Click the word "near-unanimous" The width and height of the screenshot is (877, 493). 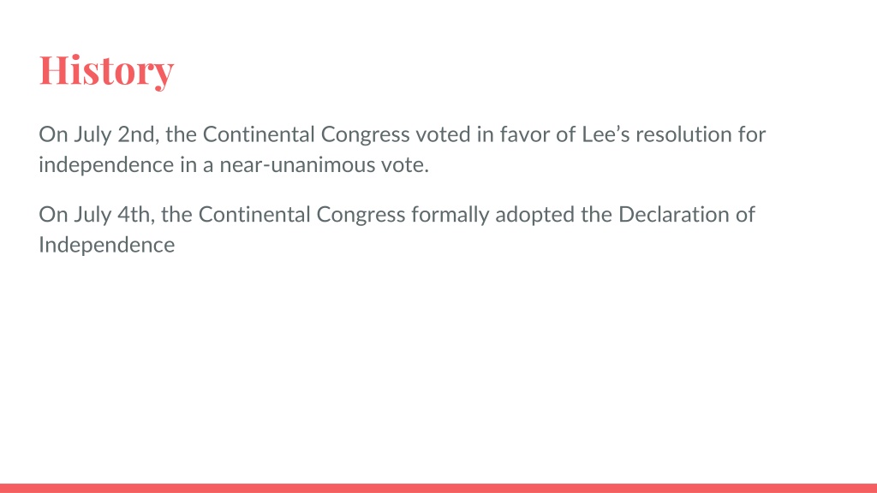coord(297,165)
